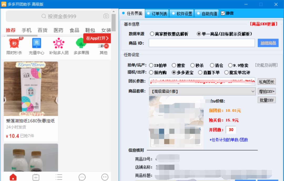Image resolution: width=284 pixels, height=181 pixels.
Task: Open the list icon in bottom navigation
Action: [59, 177]
